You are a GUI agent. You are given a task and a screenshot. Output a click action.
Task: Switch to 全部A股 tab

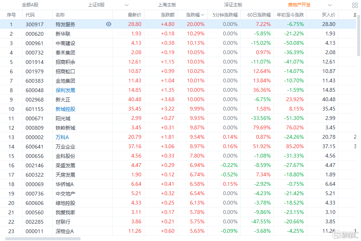30,5
